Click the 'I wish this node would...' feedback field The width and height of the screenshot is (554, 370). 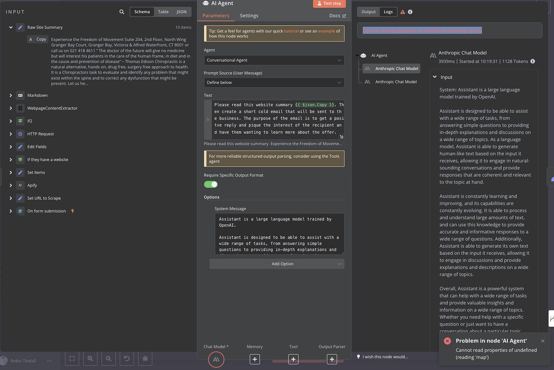tap(386, 356)
